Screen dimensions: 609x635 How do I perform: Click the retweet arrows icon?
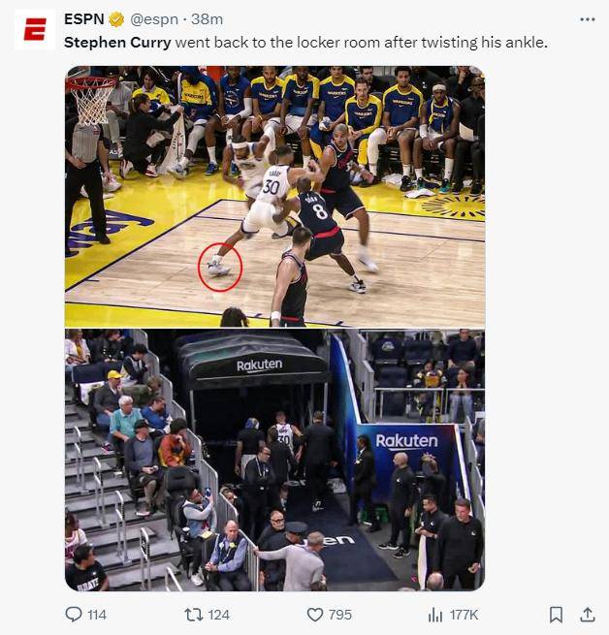tap(193, 615)
